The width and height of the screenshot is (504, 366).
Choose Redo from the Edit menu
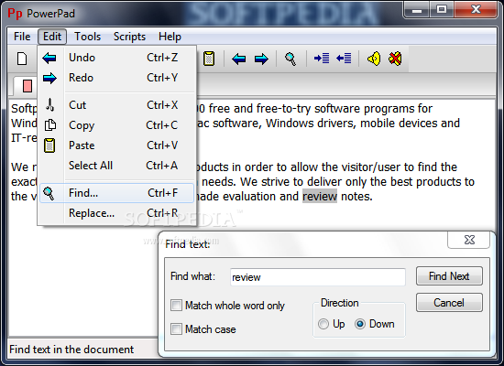point(116,78)
